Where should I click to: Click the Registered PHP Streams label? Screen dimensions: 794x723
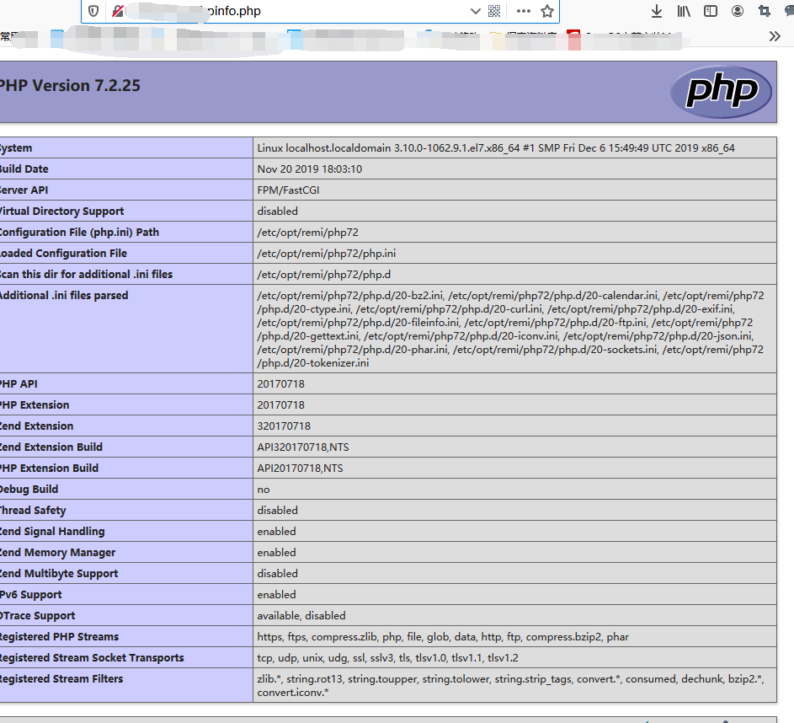(x=59, y=637)
